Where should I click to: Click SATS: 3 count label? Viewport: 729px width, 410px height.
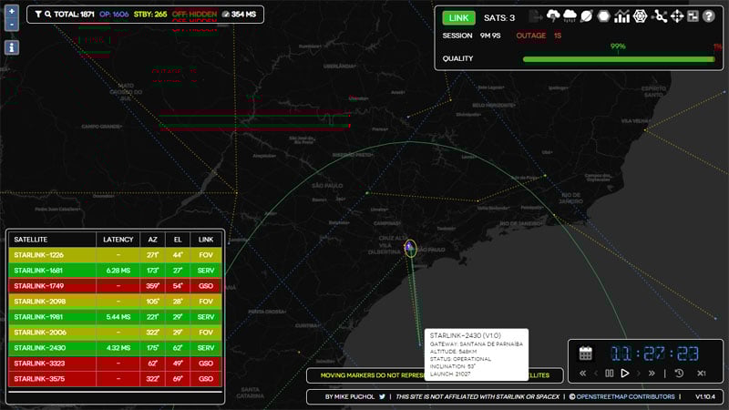click(x=499, y=17)
